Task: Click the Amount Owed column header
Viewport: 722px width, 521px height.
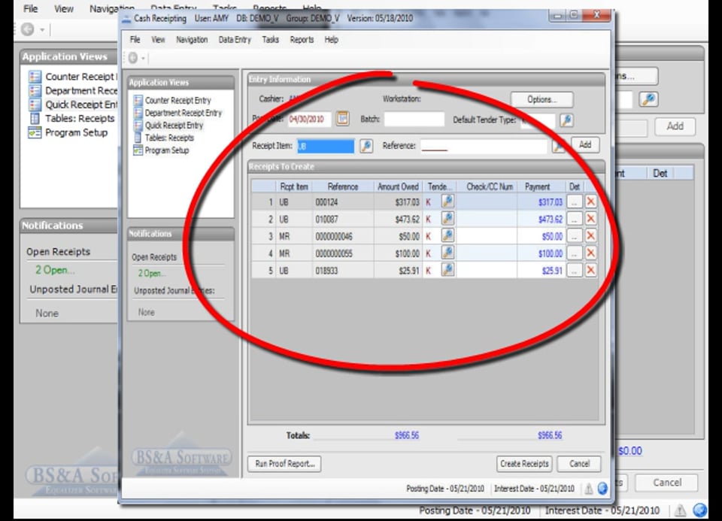Action: coord(398,186)
